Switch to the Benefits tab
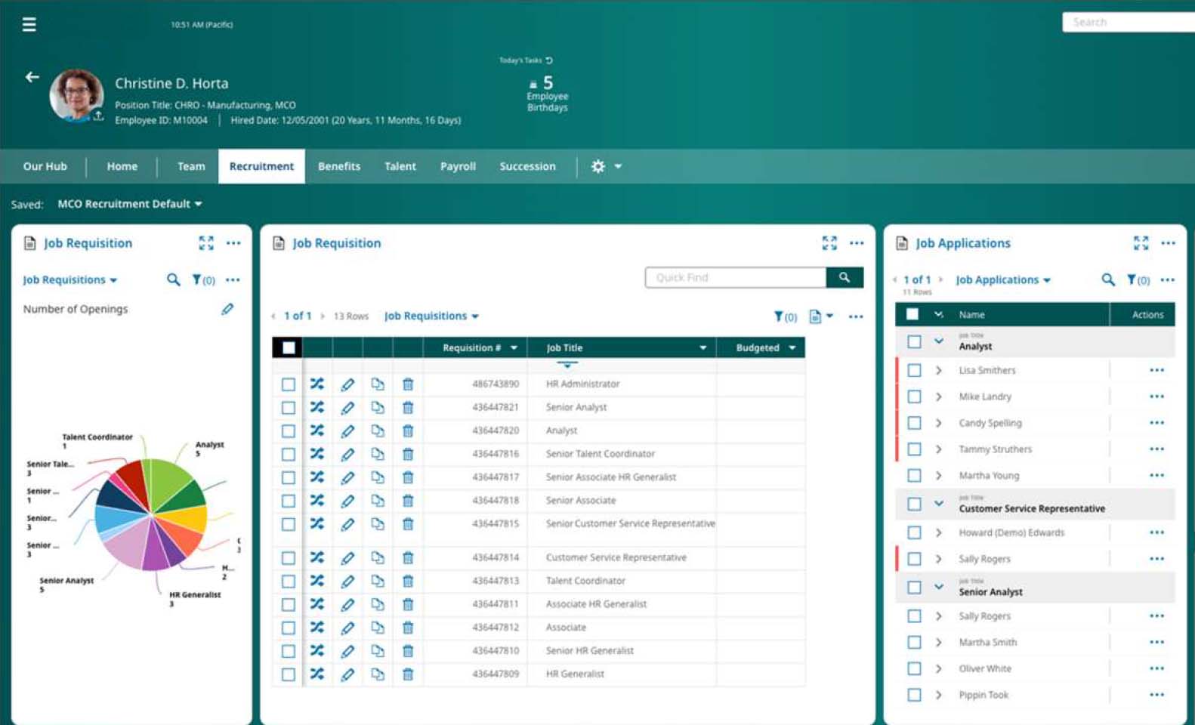This screenshot has height=725, width=1195. point(339,166)
